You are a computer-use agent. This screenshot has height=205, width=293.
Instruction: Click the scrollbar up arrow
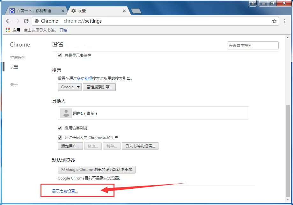tap(288, 38)
